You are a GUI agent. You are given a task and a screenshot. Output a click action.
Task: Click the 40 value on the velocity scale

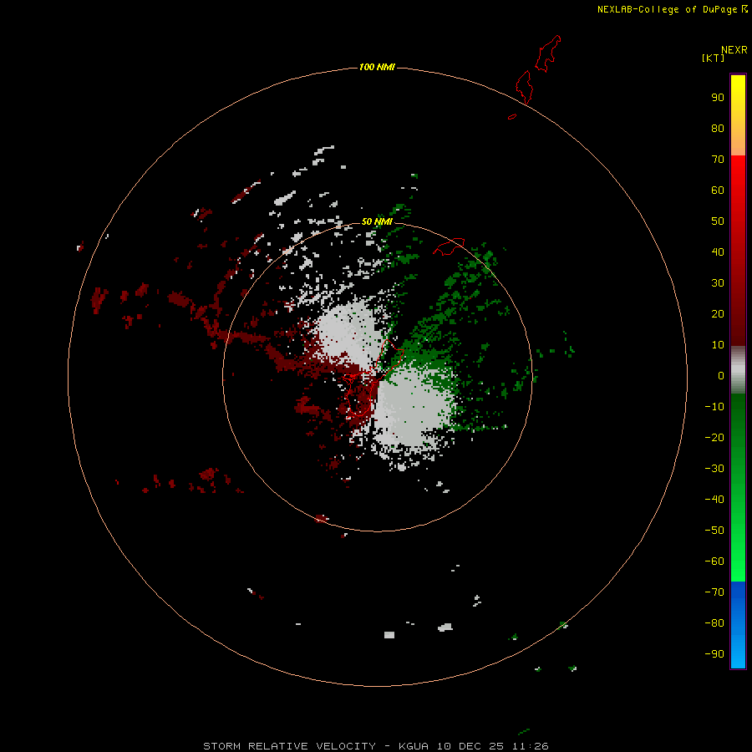point(718,252)
